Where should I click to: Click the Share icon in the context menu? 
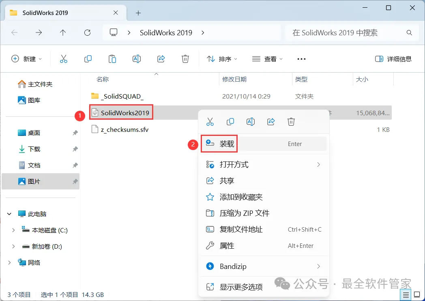click(x=271, y=122)
